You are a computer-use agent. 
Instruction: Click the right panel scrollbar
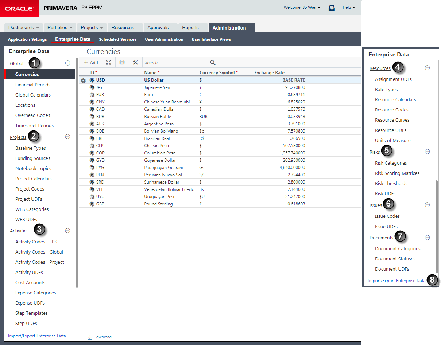tap(436, 227)
